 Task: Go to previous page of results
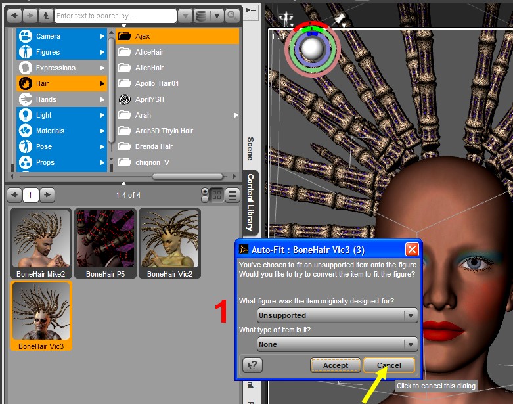pos(14,195)
